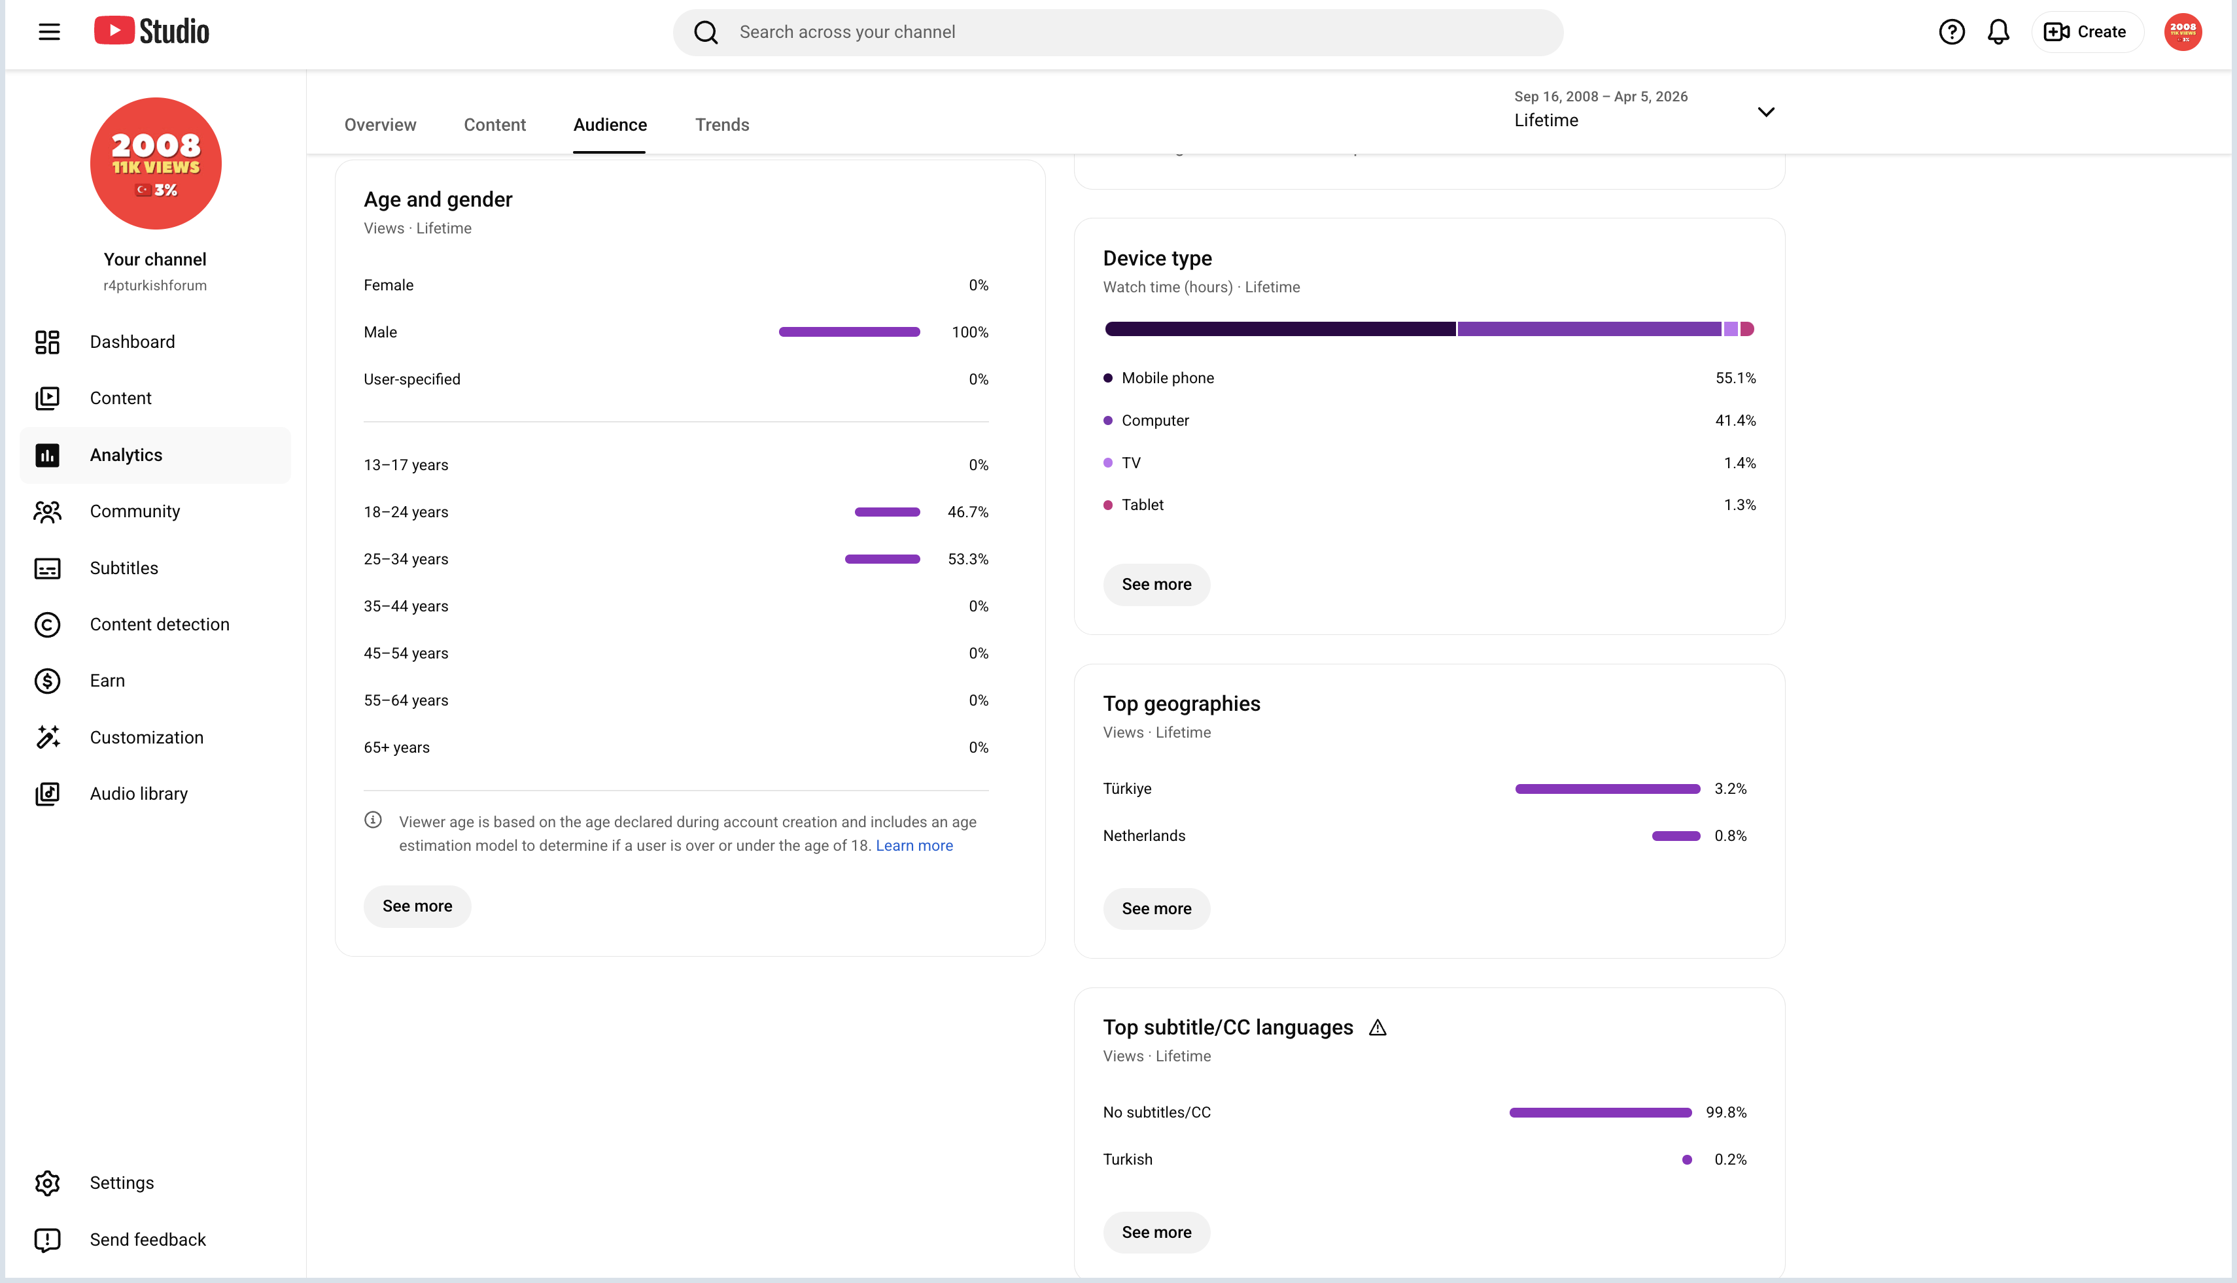This screenshot has width=2237, height=1283.
Task: Select the Audience tab
Action: [610, 125]
